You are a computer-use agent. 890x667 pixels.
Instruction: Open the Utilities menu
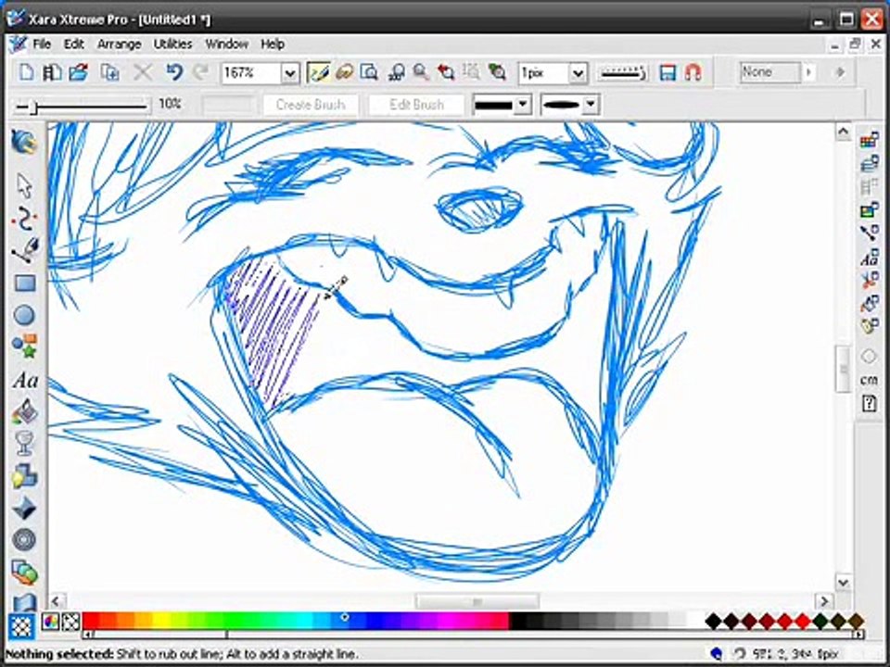[172, 44]
